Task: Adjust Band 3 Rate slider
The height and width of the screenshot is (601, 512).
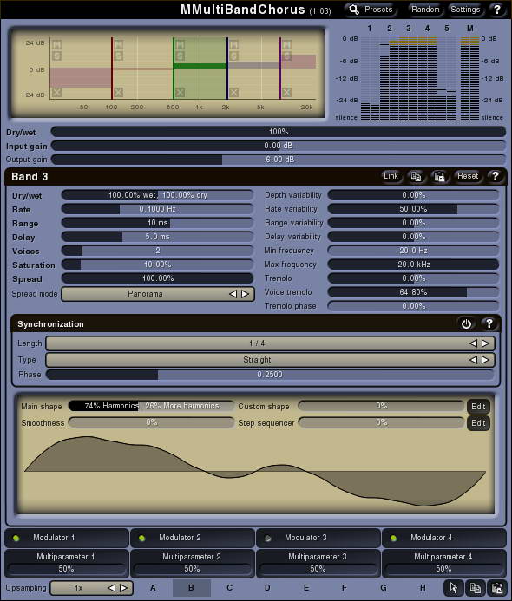Action: click(x=157, y=209)
